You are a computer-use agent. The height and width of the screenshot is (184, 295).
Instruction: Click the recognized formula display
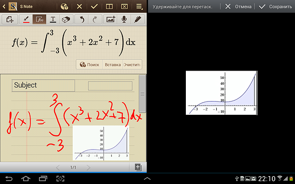pyautogui.click(x=73, y=43)
